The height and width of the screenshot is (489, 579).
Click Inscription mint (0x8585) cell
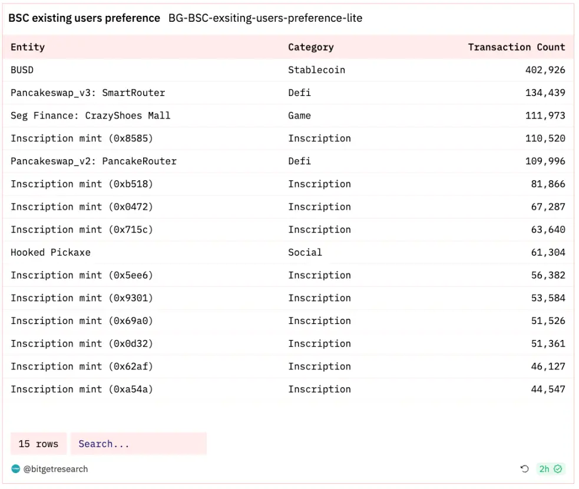point(82,138)
